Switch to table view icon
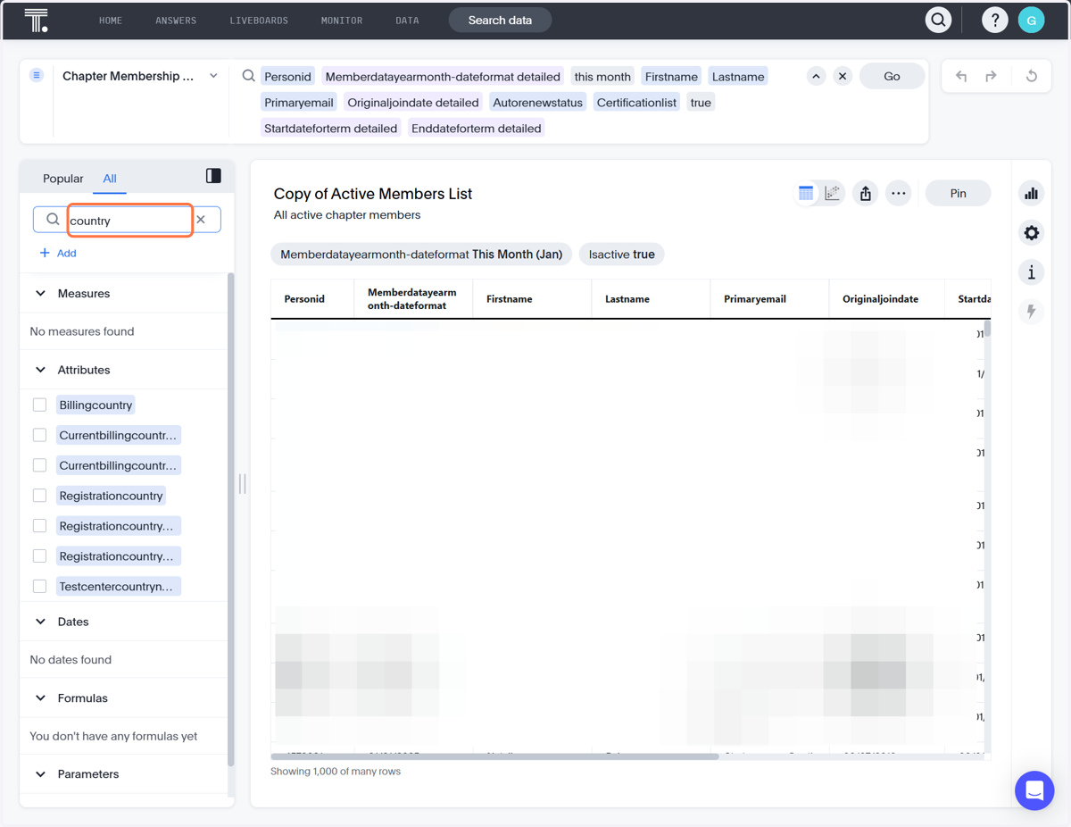The width and height of the screenshot is (1071, 827). [x=806, y=193]
